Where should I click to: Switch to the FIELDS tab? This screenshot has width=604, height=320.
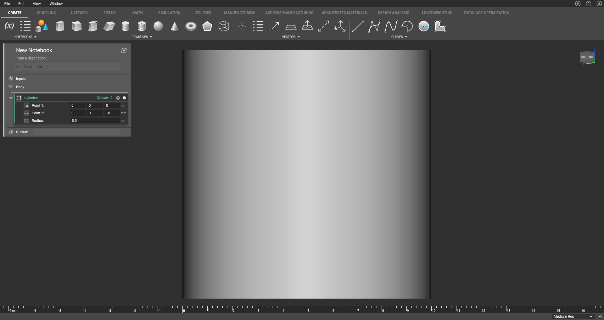pyautogui.click(x=109, y=13)
